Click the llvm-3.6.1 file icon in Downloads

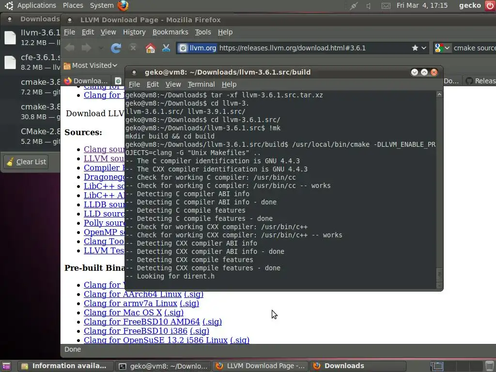10,37
